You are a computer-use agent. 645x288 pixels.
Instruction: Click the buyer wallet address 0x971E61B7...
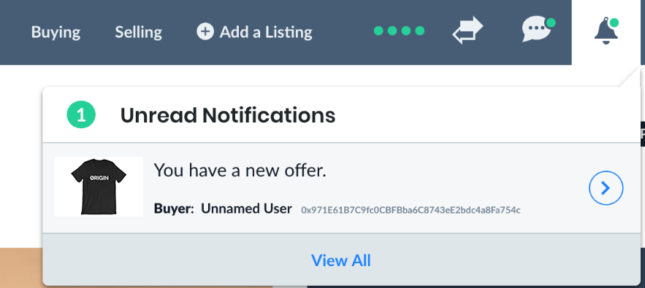click(x=411, y=211)
